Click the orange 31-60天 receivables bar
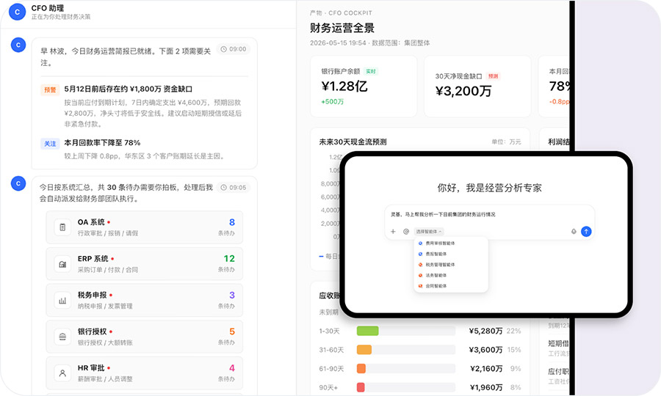 (x=364, y=350)
